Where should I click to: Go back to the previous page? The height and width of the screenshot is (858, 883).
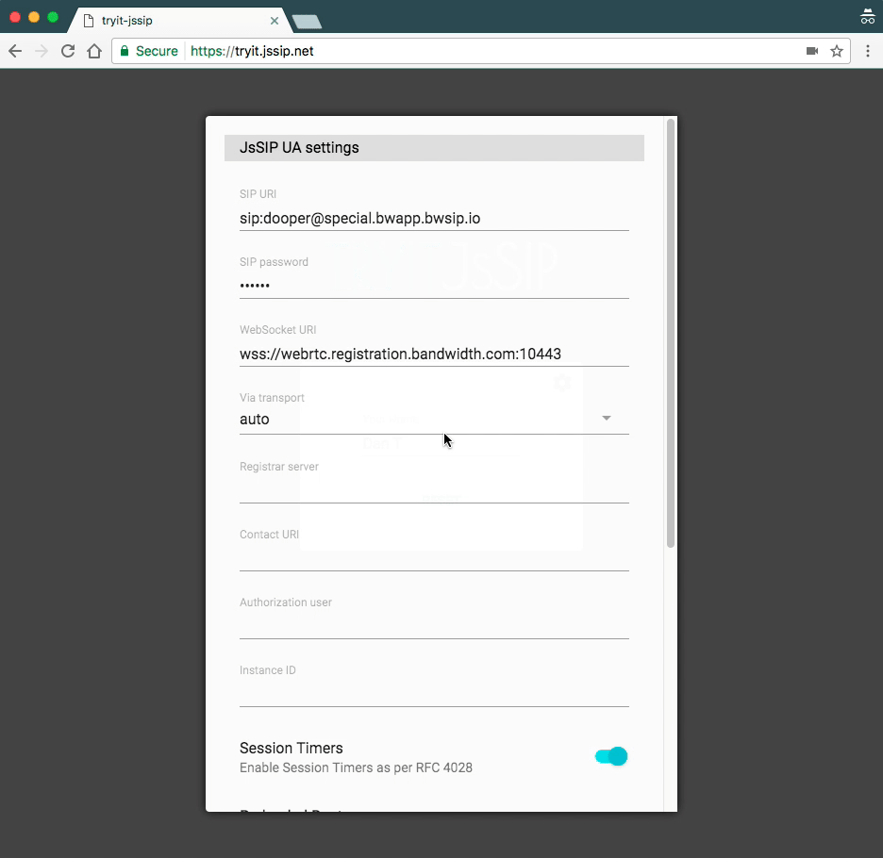15,51
